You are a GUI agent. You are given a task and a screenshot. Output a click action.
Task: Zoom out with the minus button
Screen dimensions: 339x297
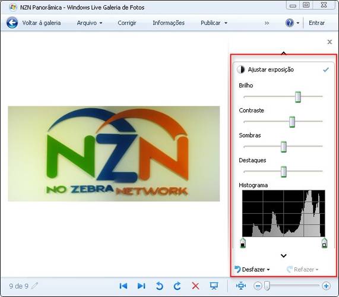[258, 286]
